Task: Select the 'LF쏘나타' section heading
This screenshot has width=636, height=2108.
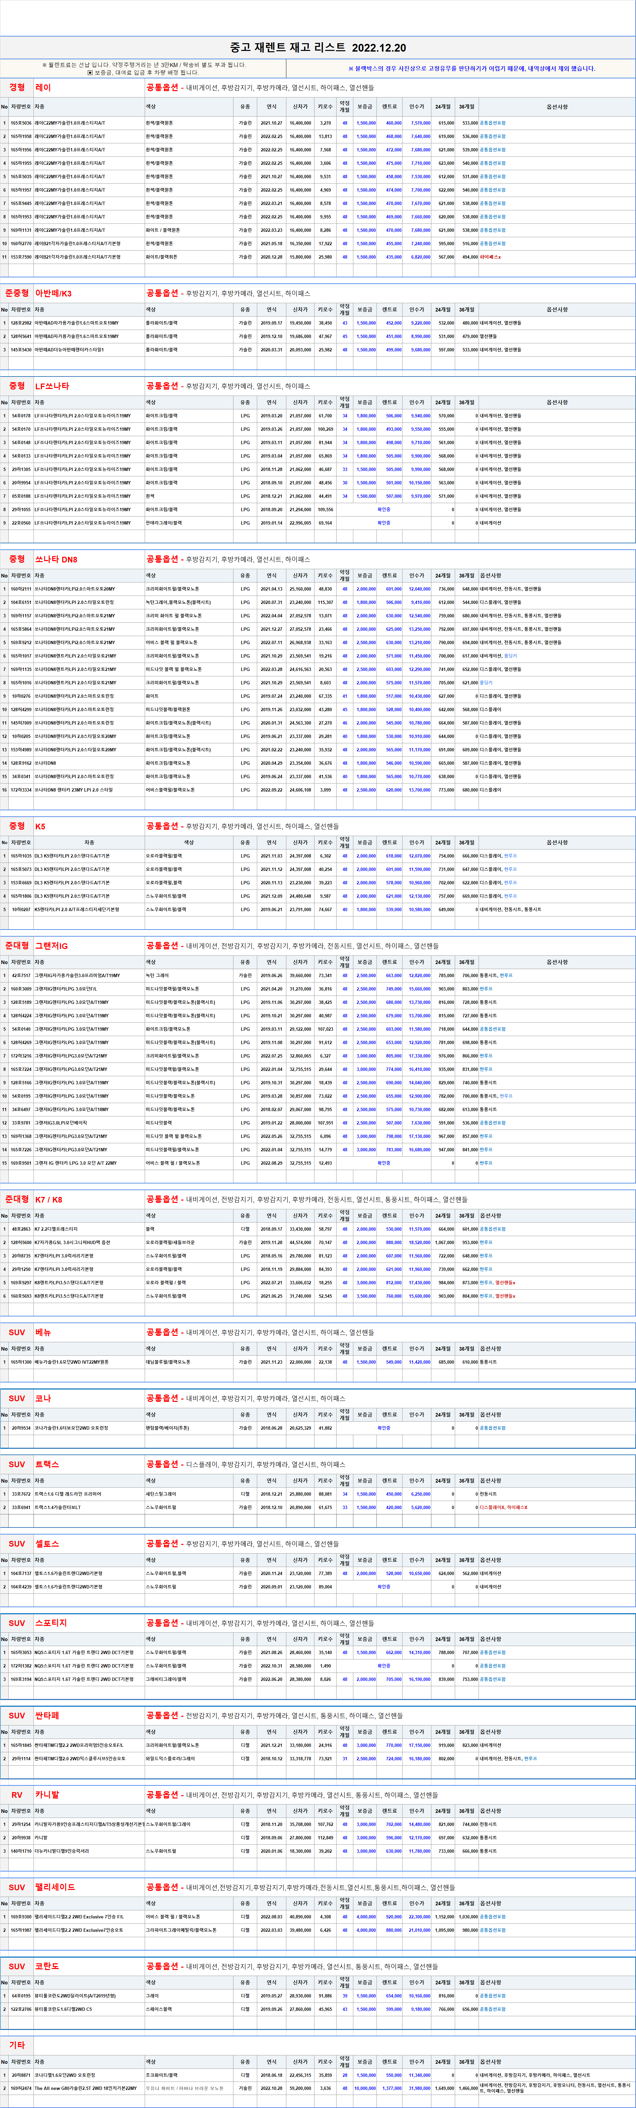Action: click(x=52, y=386)
